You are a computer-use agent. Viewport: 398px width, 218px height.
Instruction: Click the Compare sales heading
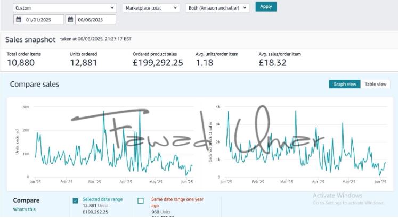(x=35, y=84)
